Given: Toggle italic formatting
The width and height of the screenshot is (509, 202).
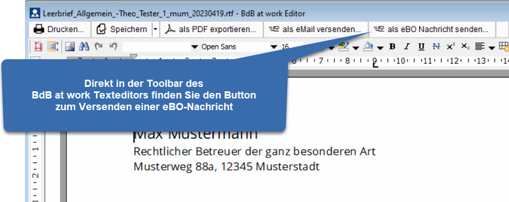Looking at the screenshot, I should [x=407, y=46].
